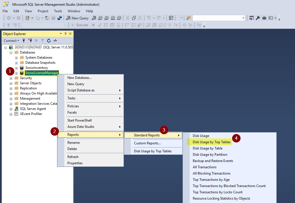Open the Window menu
The height and width of the screenshot is (203, 295).
tap(74, 11)
